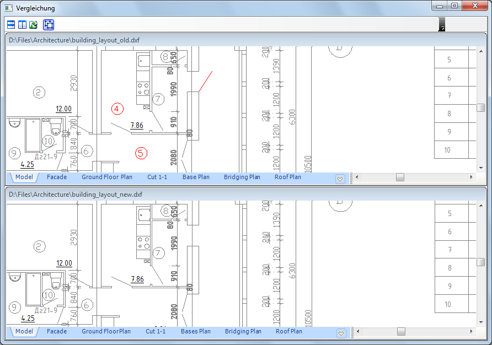Switch to Roof Plan tab in top pane
Screen dimensions: 492x345
pyautogui.click(x=288, y=177)
